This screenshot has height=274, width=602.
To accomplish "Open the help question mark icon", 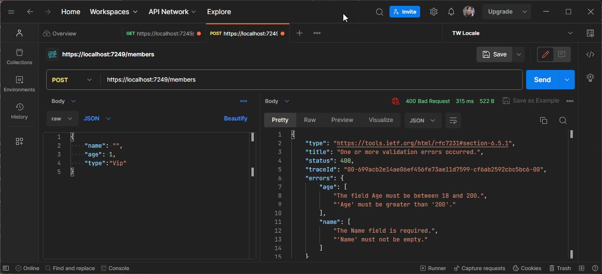I will (595, 268).
